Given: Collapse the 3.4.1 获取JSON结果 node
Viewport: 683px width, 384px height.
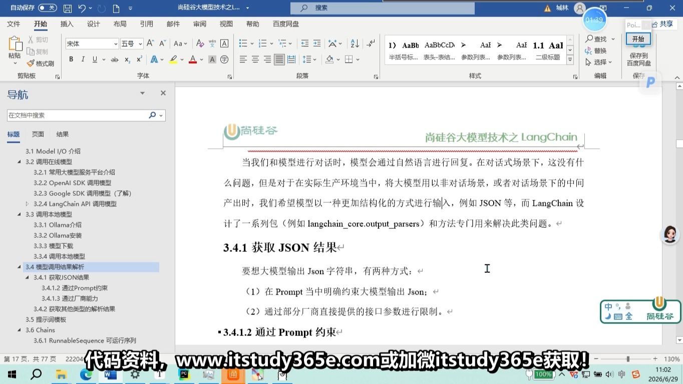Looking at the screenshot, I should pyautogui.click(x=28, y=277).
